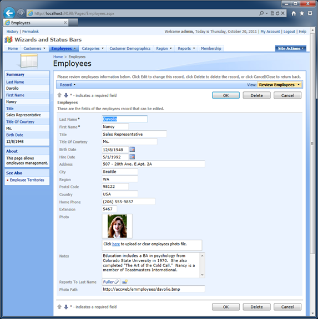The height and width of the screenshot is (319, 318).
Task: Click the Notes scrollbar down arrow
Action: point(202,275)
